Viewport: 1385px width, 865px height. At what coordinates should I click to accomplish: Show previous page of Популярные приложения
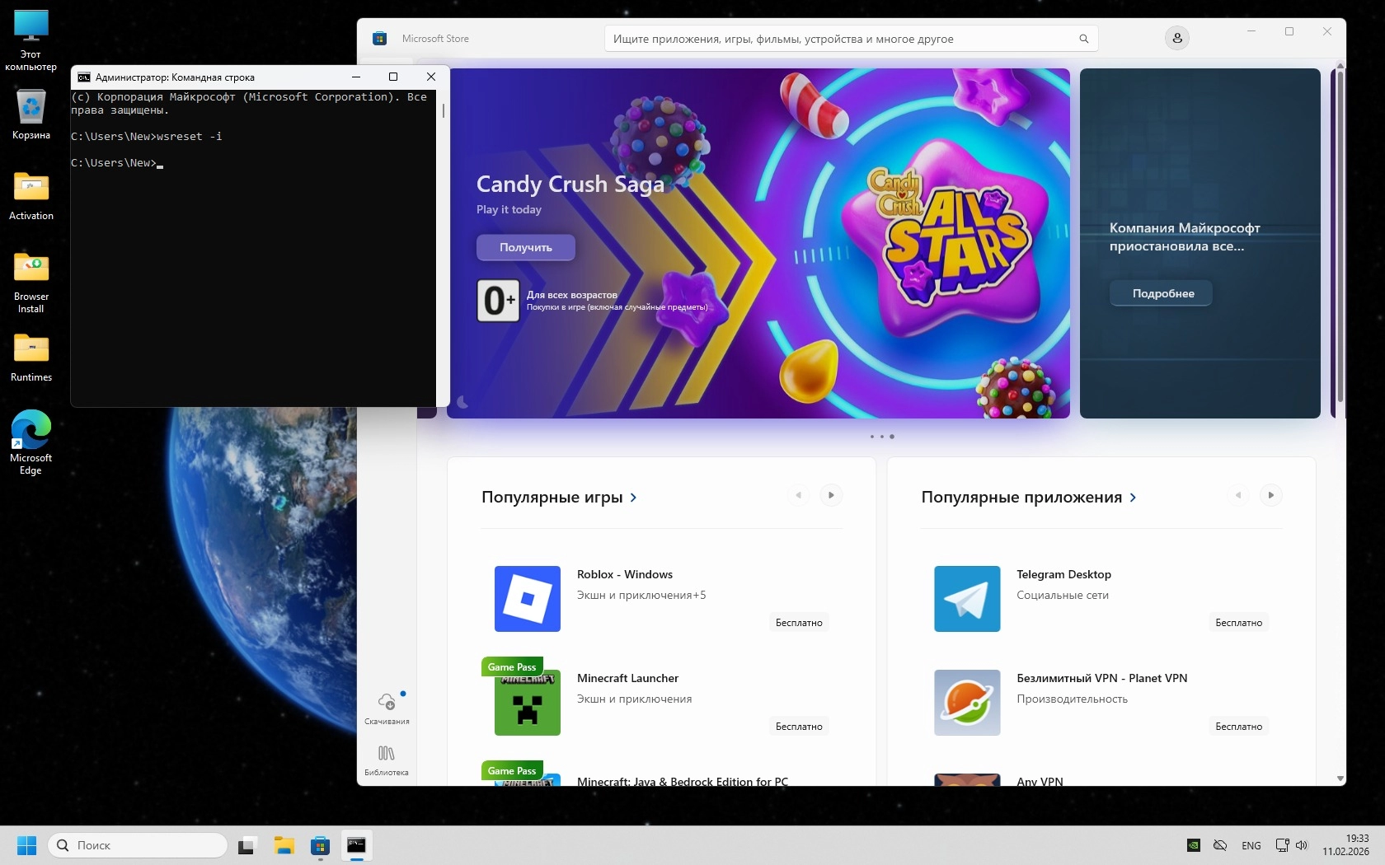(1238, 495)
